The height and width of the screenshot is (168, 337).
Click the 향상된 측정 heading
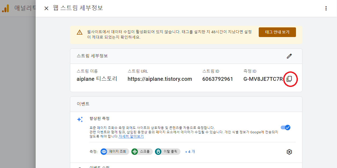click(x=99, y=118)
